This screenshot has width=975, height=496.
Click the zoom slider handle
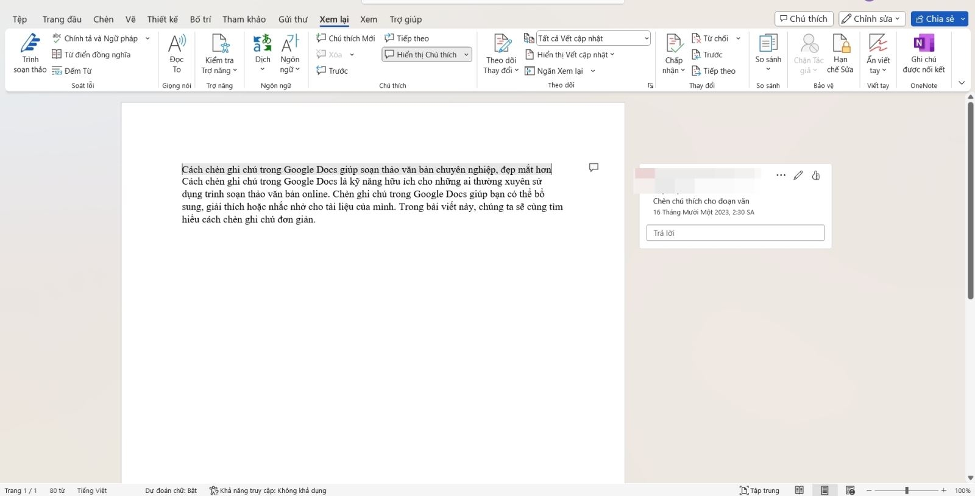click(907, 491)
